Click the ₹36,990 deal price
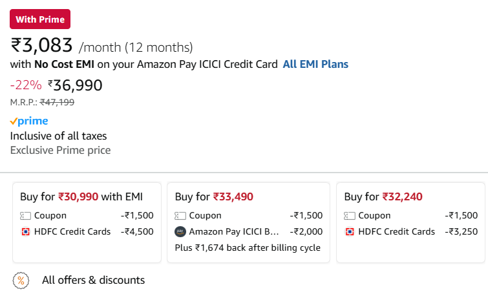The height and width of the screenshot is (296, 488). pyautogui.click(x=75, y=85)
